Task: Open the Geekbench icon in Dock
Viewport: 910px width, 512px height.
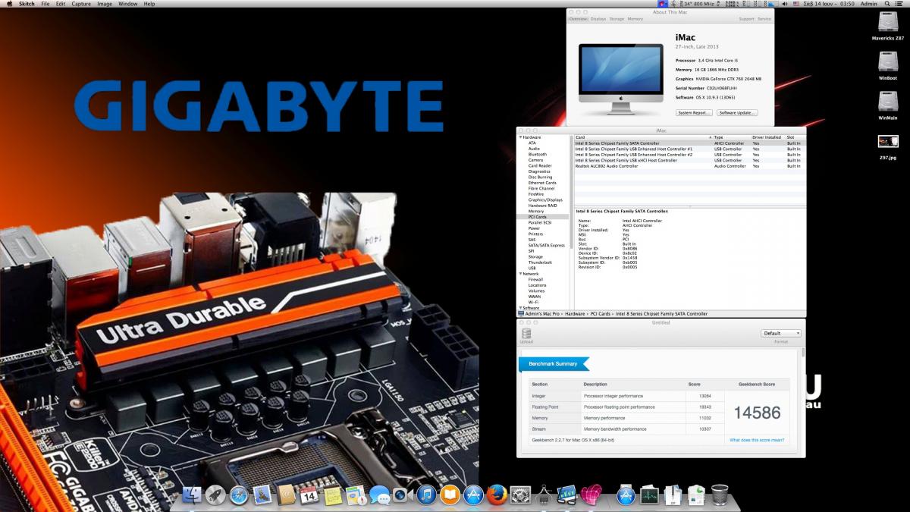Action: [567, 495]
